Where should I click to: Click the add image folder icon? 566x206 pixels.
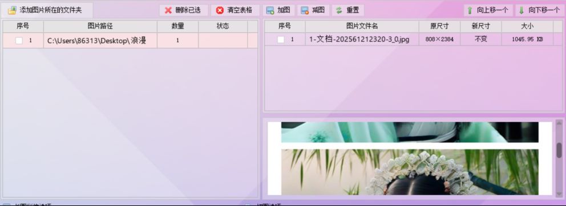coord(12,10)
